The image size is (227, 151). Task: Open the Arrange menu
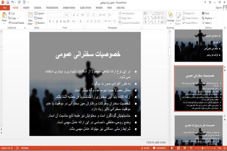point(171,18)
